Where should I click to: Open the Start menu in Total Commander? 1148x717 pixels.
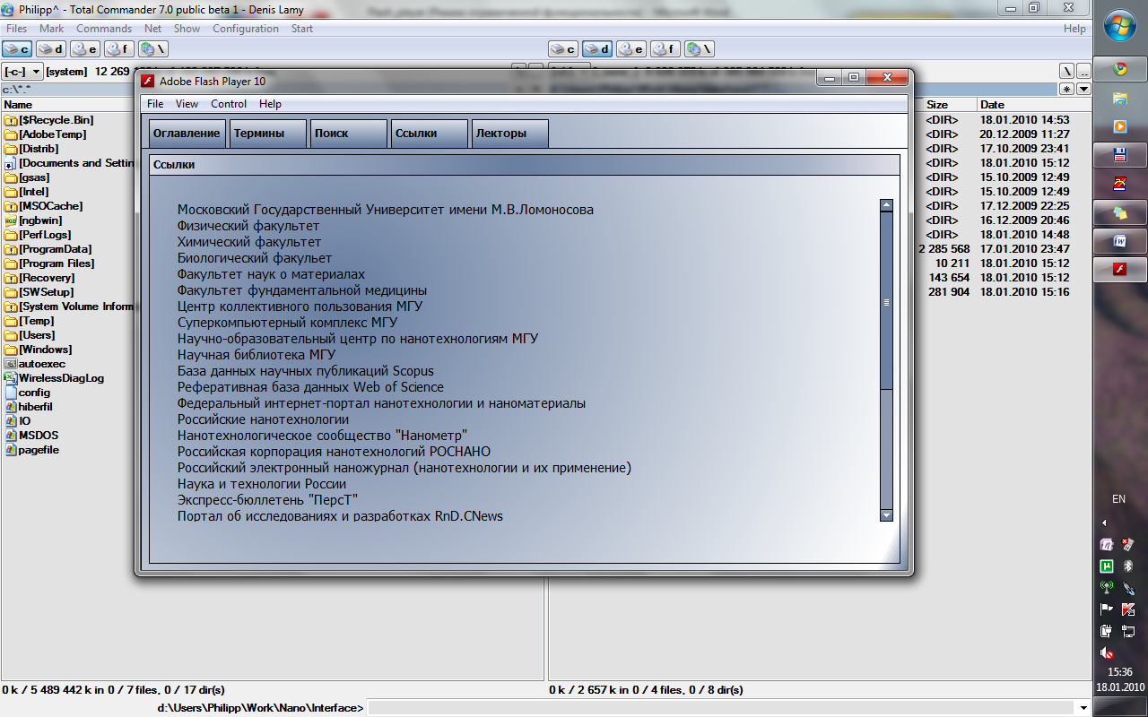(302, 29)
